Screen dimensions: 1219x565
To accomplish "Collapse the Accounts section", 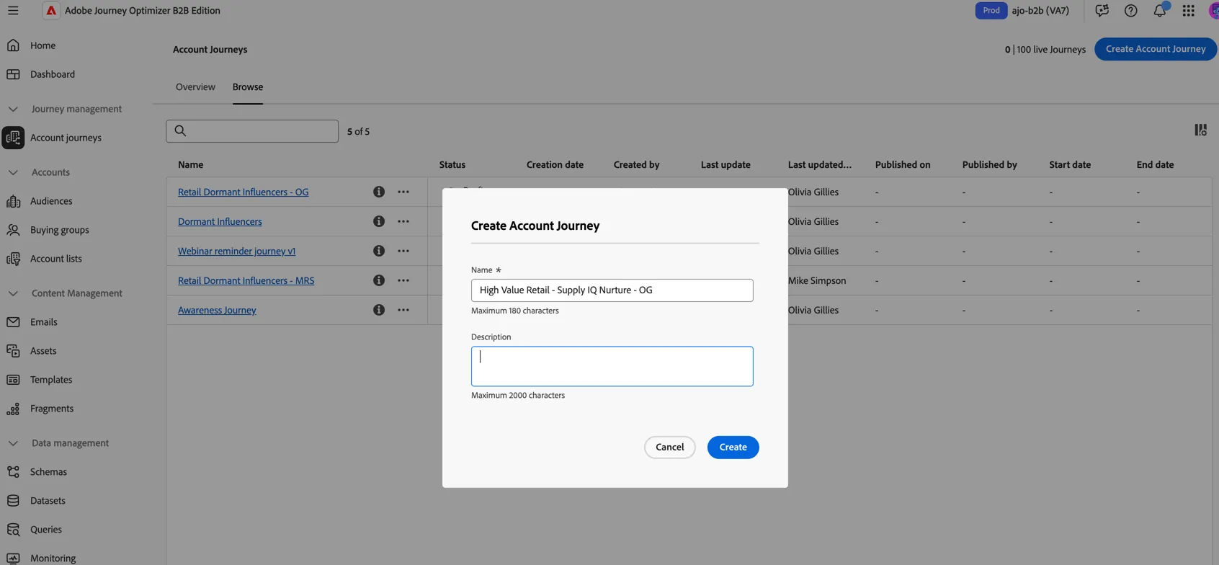I will coord(13,172).
